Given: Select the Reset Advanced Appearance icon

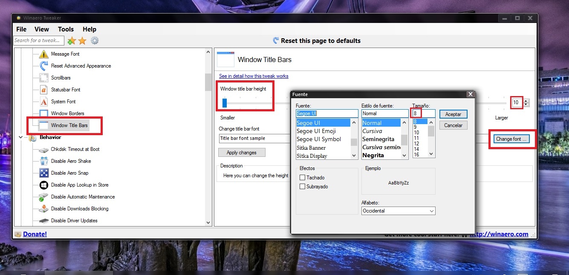Looking at the screenshot, I should 44,66.
